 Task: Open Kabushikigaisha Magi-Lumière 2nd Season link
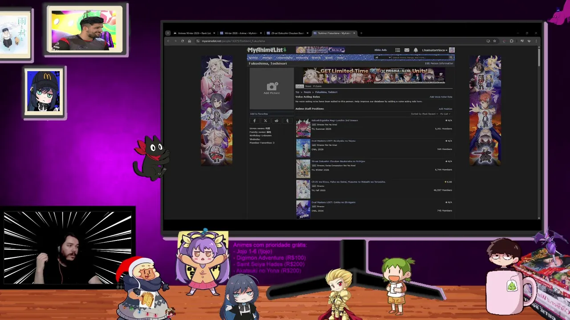tap(334, 120)
